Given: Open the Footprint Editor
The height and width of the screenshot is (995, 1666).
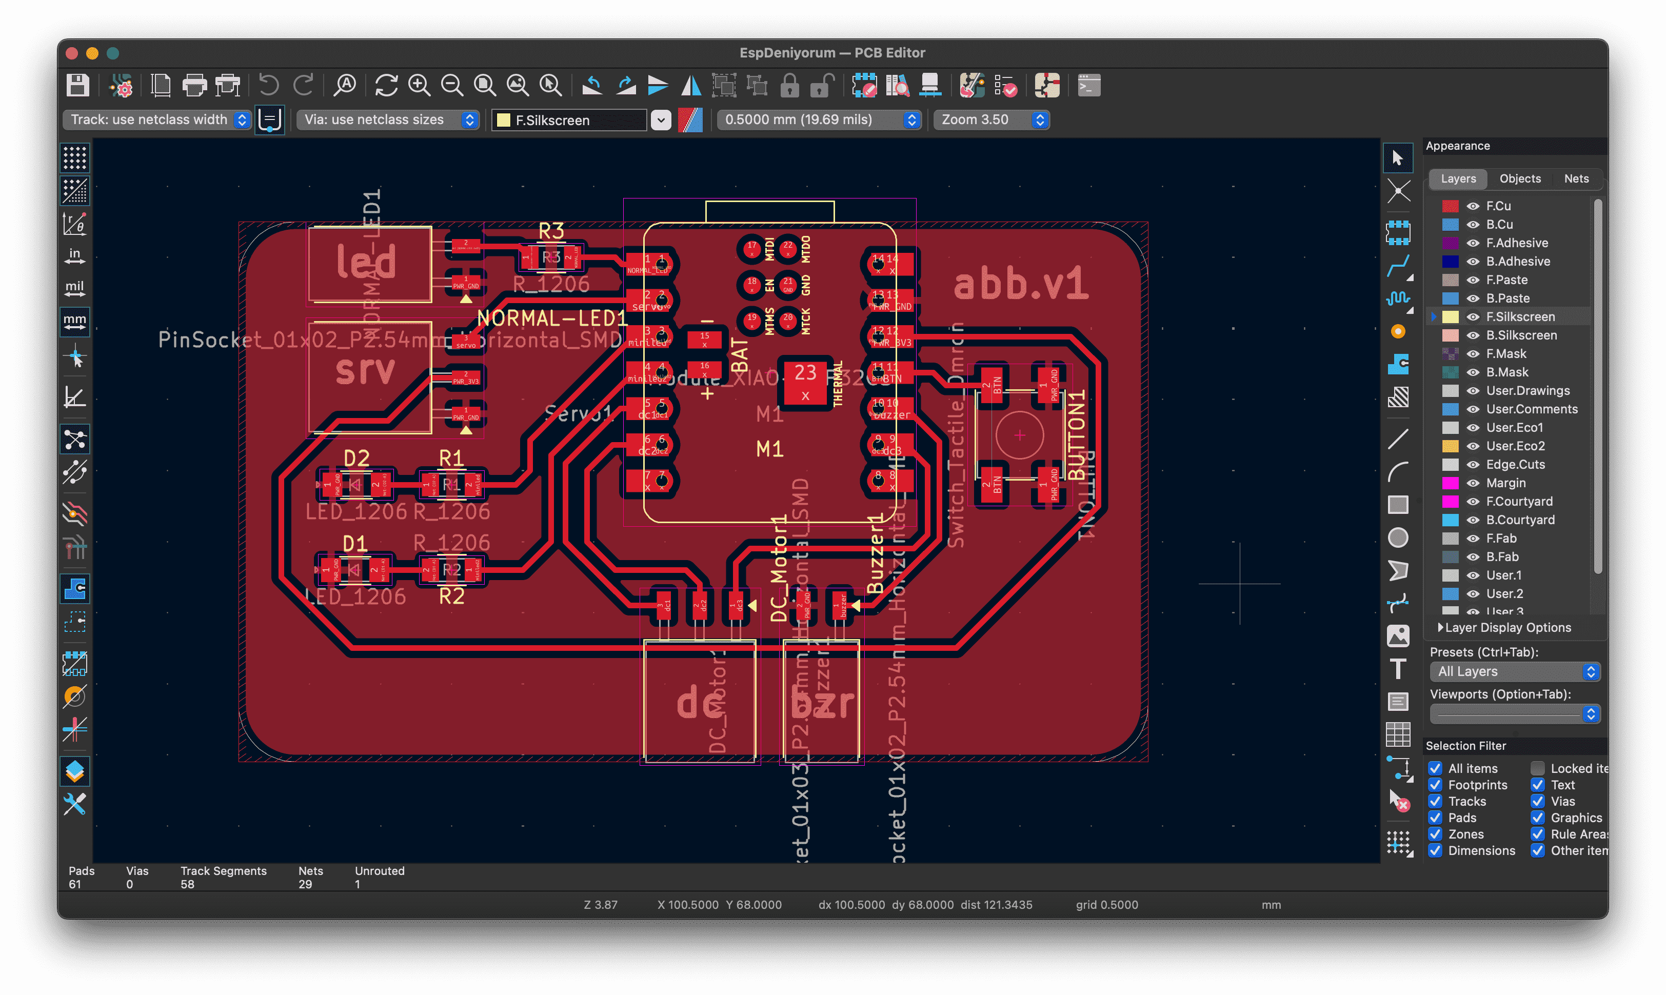Looking at the screenshot, I should (864, 86).
